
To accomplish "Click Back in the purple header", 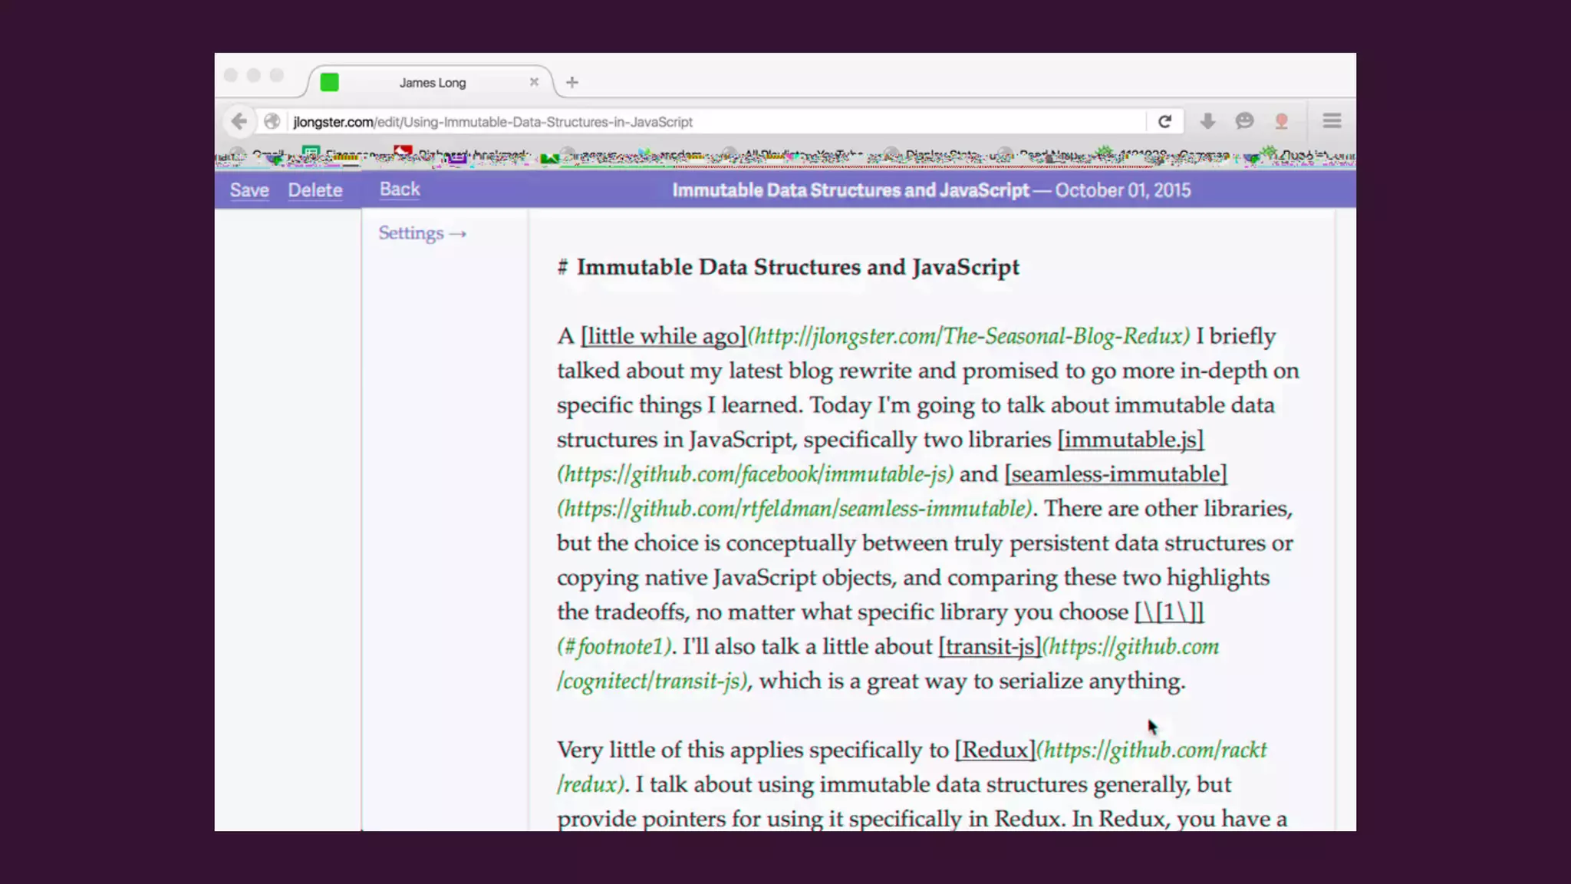I will [x=400, y=190].
